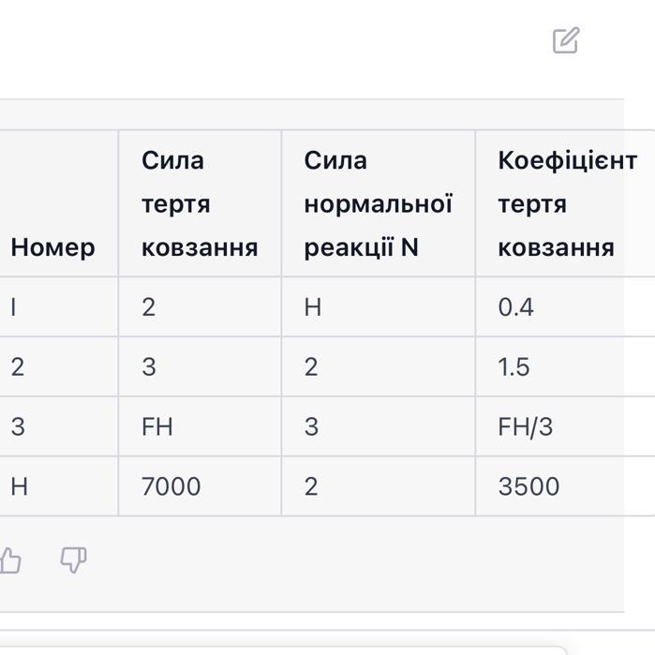The height and width of the screenshot is (655, 655).
Task: Click the edit message pencil icon
Action: 566,40
